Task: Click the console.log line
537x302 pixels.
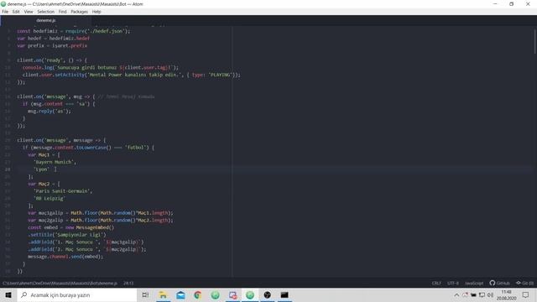Action: click(101, 67)
